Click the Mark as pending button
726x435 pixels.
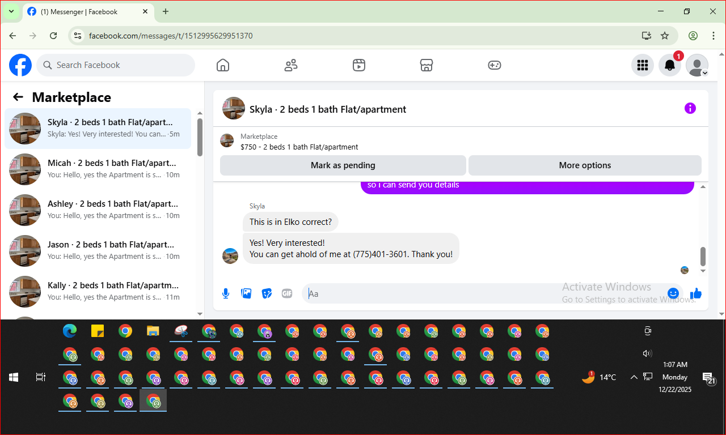(x=343, y=165)
